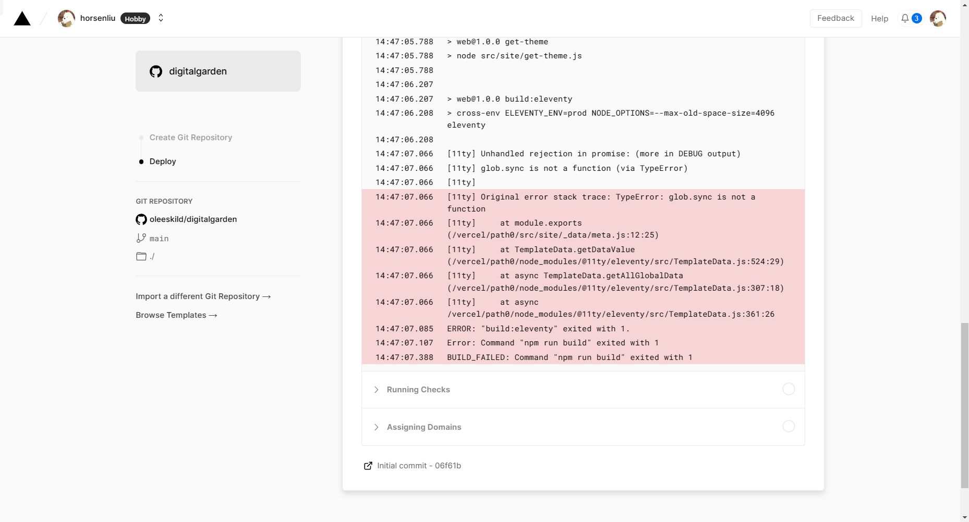Click the scrollbar down arrow
The image size is (969, 522).
click(x=964, y=517)
